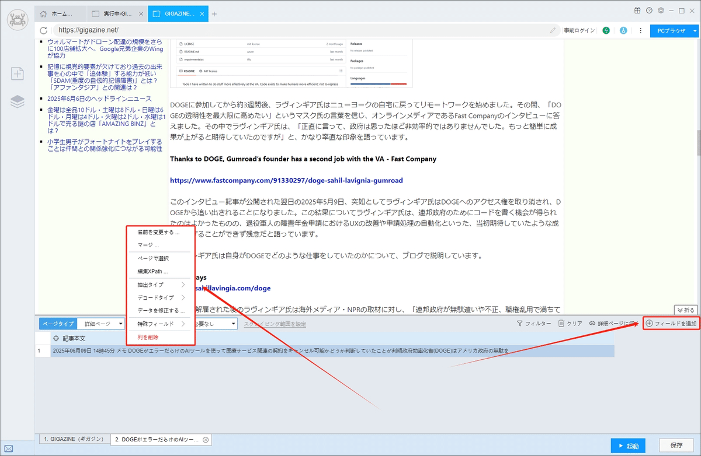Click the 折る collapse button
Viewport: 701px width, 456px height.
click(x=686, y=310)
